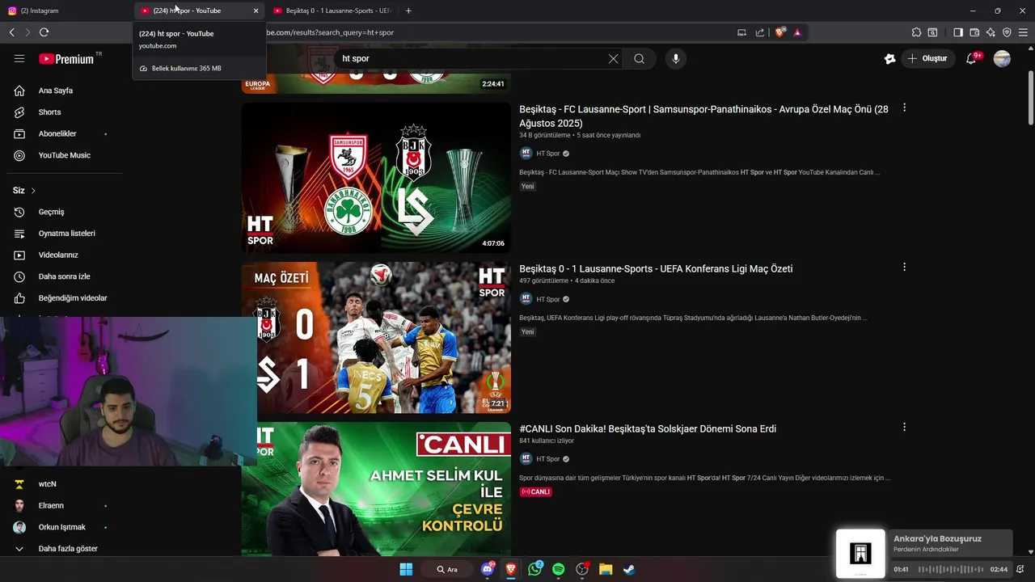Open Leo AI sparkle icon
The image size is (1035, 582).
pos(991,32)
